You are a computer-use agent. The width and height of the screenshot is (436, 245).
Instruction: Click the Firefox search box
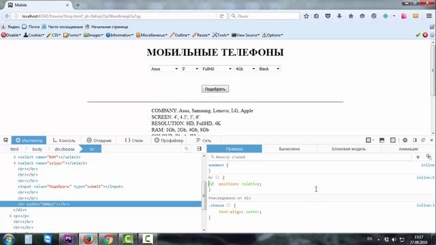point(264,16)
